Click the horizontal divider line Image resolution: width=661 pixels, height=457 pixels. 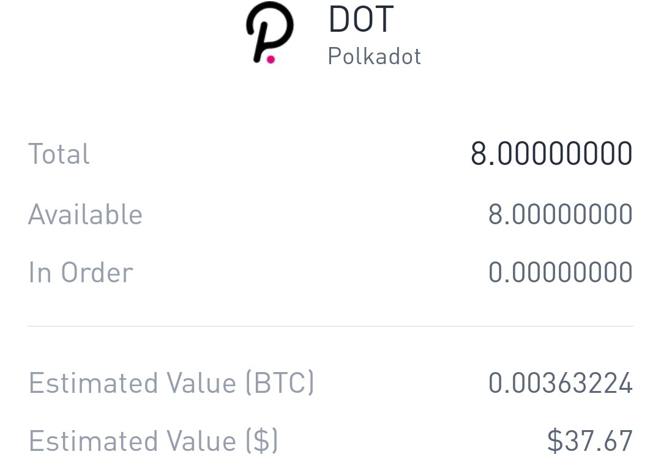coord(330,326)
